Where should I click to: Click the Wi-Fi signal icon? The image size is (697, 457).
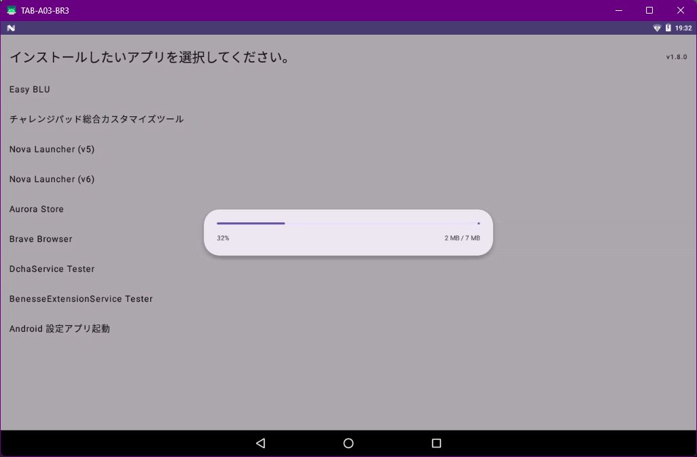(657, 28)
